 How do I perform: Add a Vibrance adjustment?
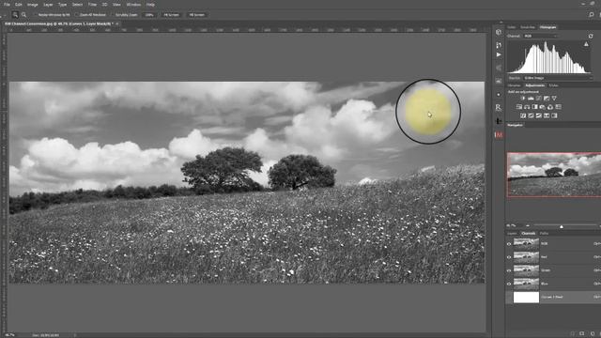pyautogui.click(x=554, y=99)
